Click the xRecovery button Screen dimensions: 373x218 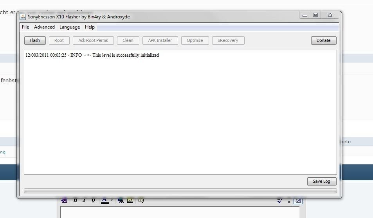point(228,40)
